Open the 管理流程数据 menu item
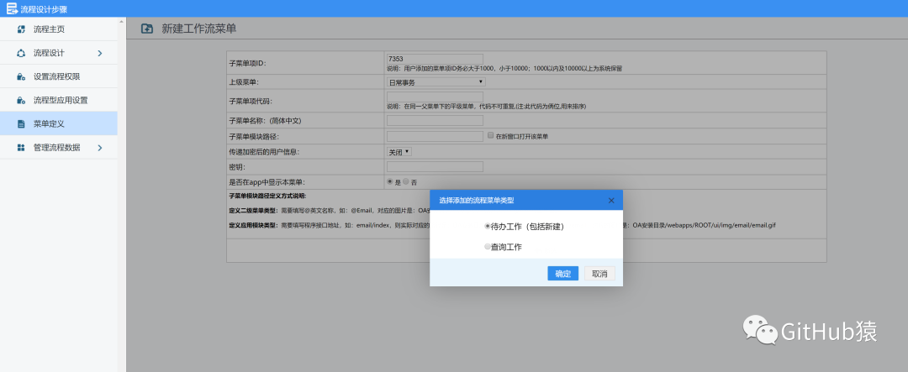Screen dimensions: 908x372 59,148
